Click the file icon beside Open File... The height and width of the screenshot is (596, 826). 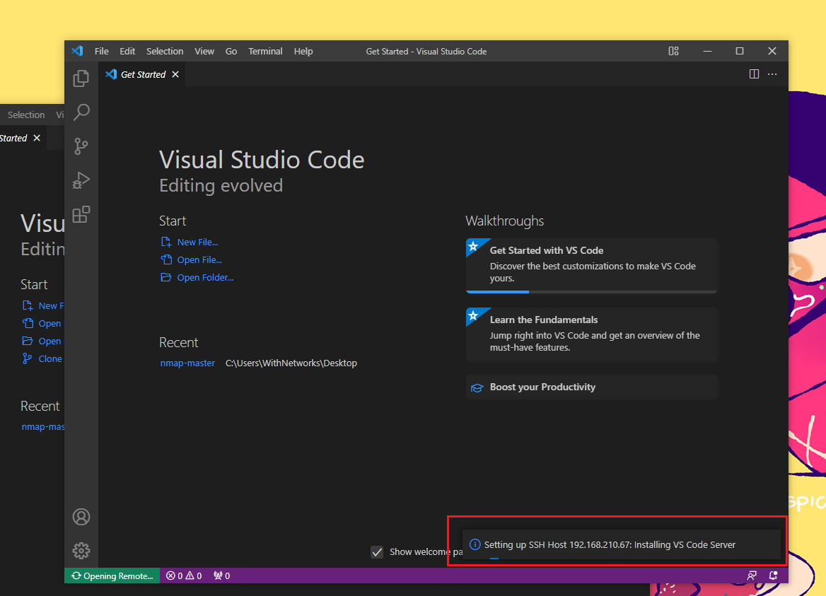pyautogui.click(x=166, y=259)
